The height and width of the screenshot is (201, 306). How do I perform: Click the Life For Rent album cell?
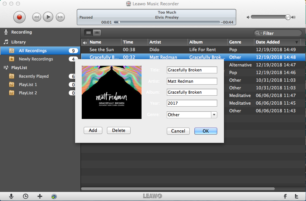pyautogui.click(x=203, y=50)
